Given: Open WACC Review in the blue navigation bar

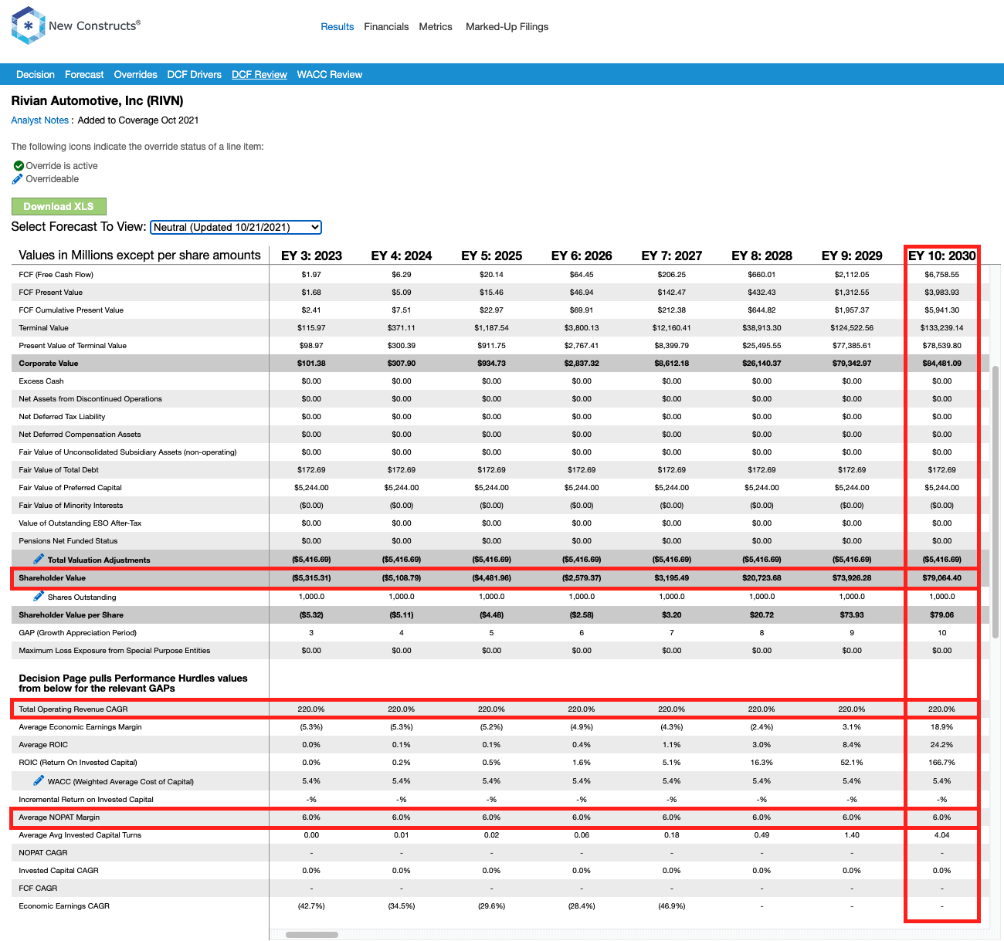Looking at the screenshot, I should click(330, 75).
